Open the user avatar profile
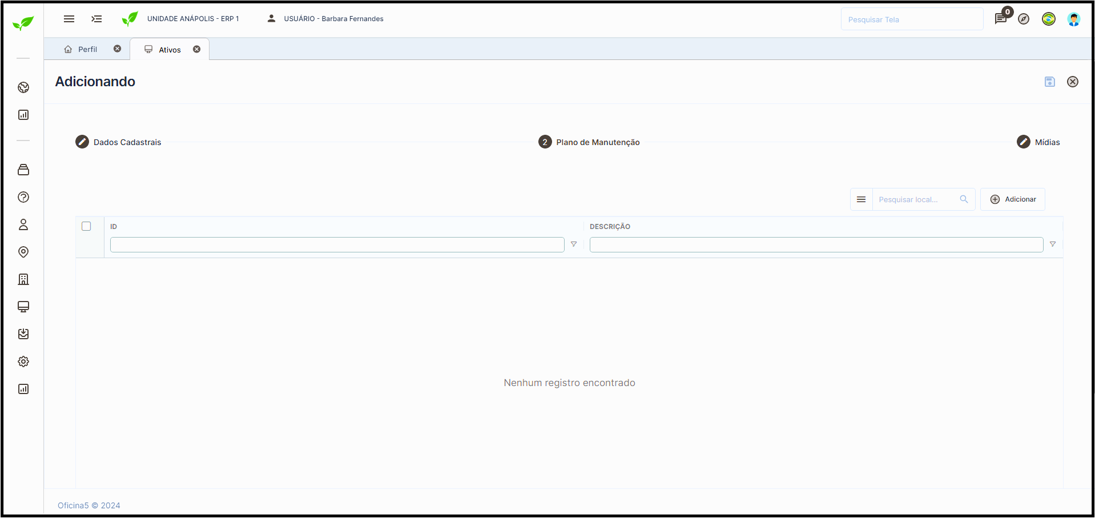The height and width of the screenshot is (518, 1095). click(1073, 19)
